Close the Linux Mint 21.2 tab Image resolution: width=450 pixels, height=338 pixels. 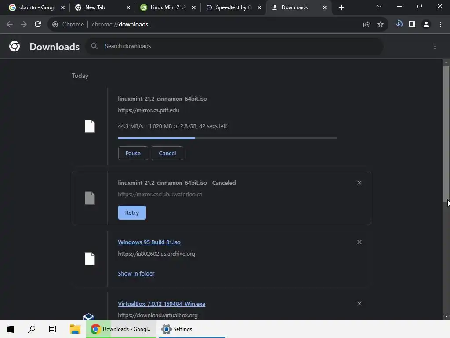(x=194, y=7)
